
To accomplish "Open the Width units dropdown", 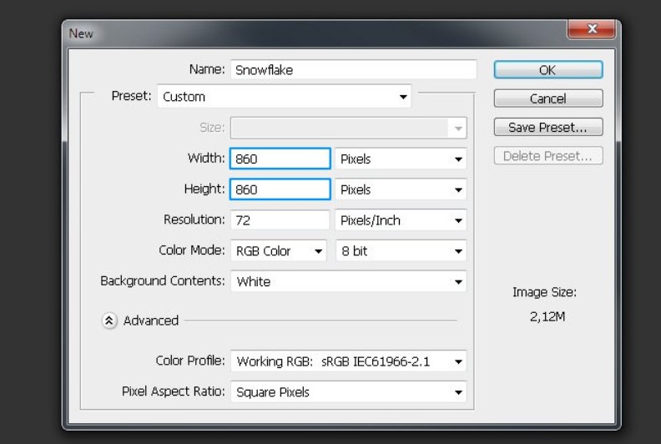I will coord(401,159).
